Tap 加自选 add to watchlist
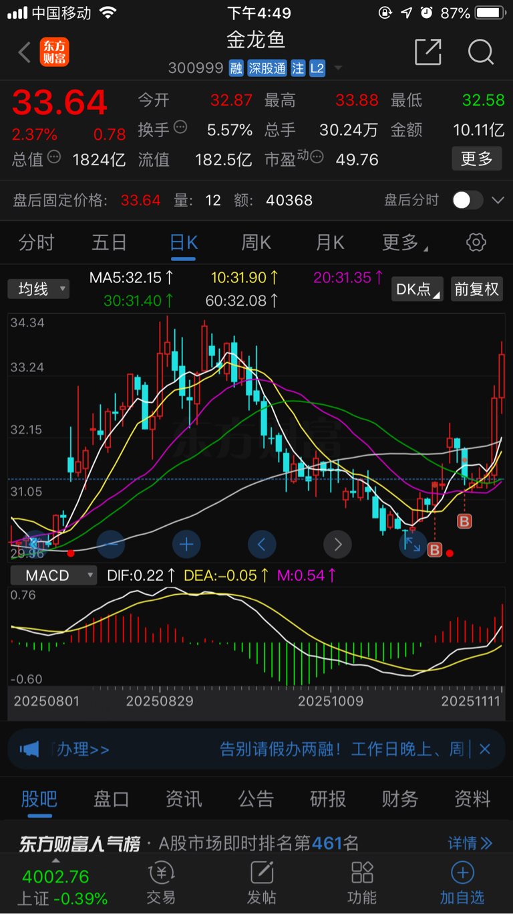 point(462,883)
